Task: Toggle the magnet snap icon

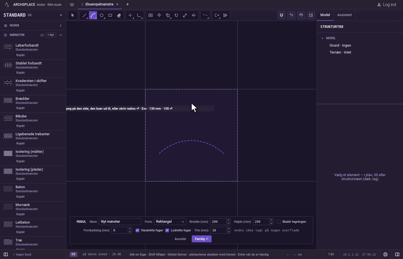Action: point(282,15)
